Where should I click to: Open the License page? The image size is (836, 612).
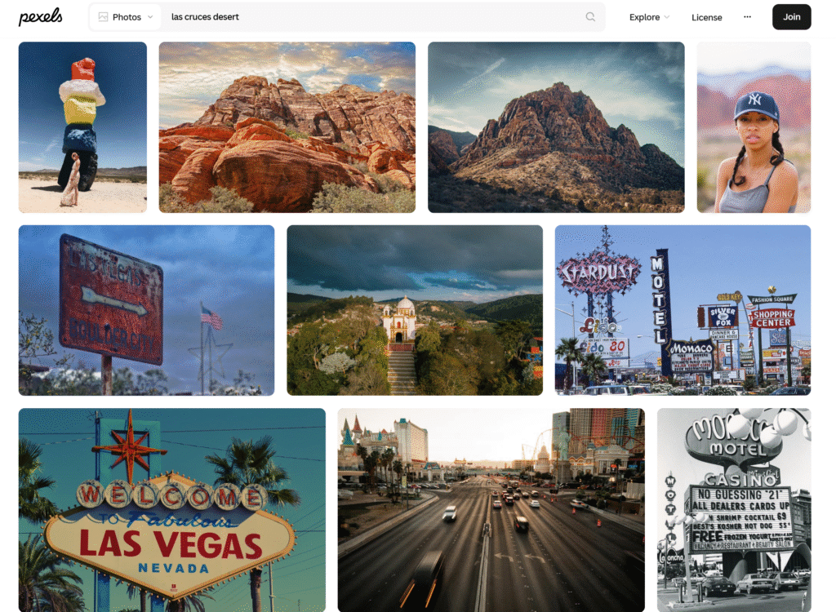click(706, 17)
